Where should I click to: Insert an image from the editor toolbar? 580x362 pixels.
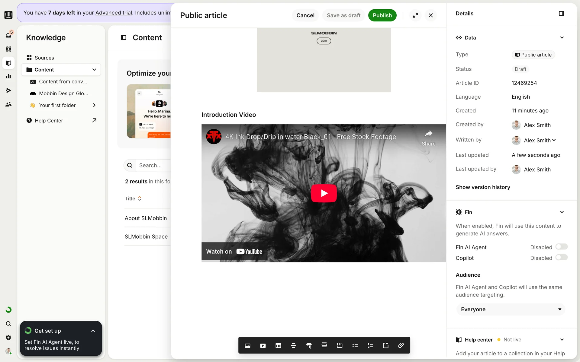247,345
